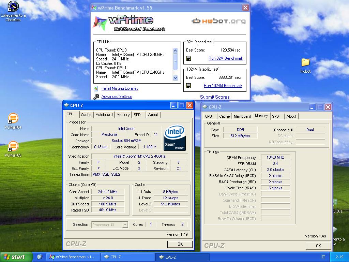Click the Install Missing Libraries icon
This screenshot has width=349, height=262.
[x=96, y=88]
